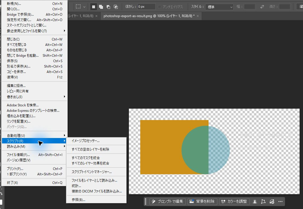Open the three-dot more options in contextual bar
Viewport: 303px width, 209px height.
coord(281,202)
